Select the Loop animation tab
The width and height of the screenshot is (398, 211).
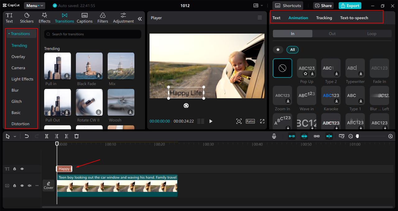[x=372, y=34]
